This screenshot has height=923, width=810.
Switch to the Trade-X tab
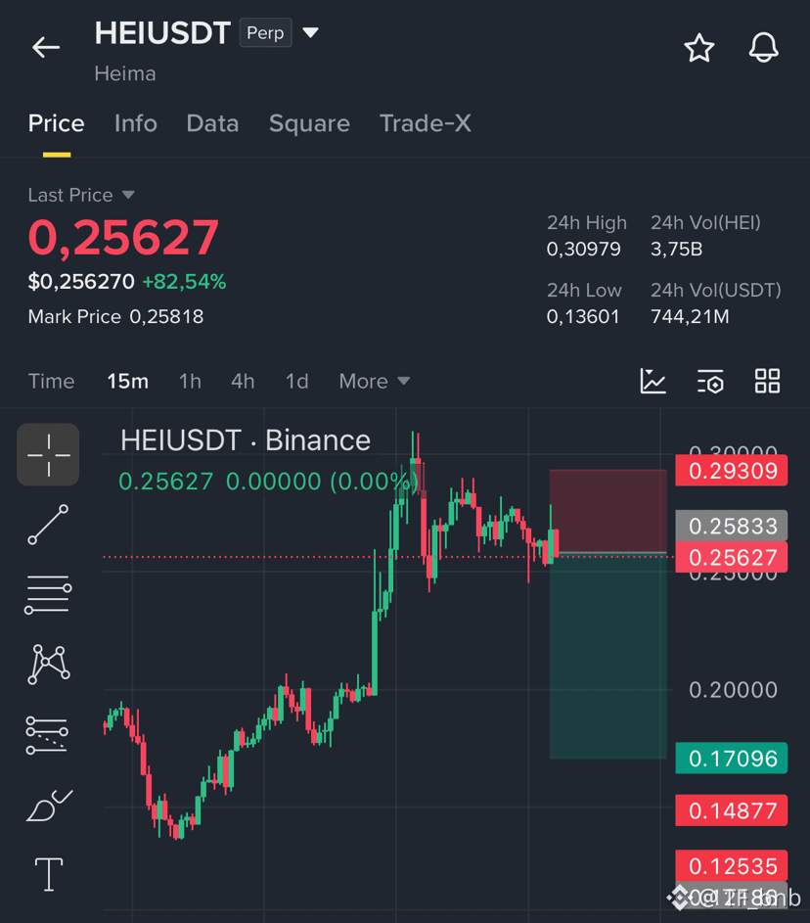click(426, 123)
